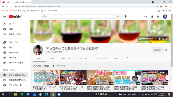Open 高く評価した動画 in the sidebar
The height and width of the screenshot is (97, 173).
pos(14,63)
